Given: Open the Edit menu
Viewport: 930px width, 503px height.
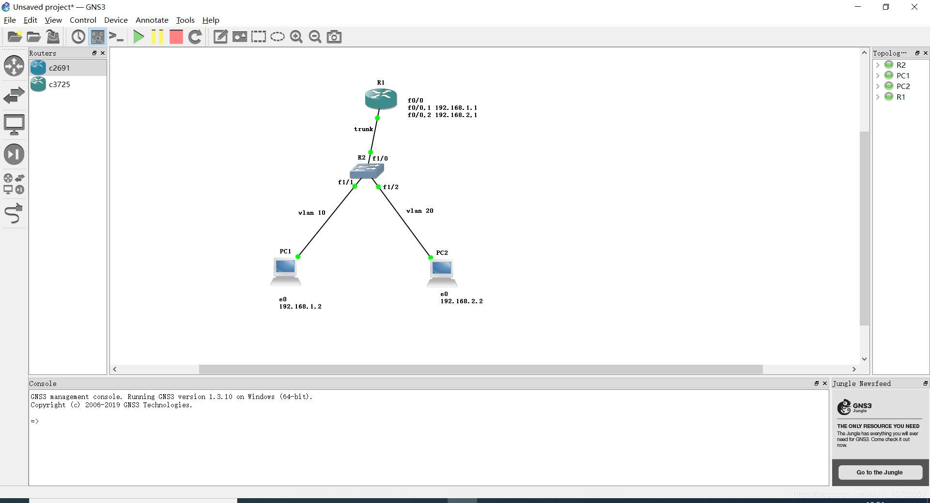Looking at the screenshot, I should (x=30, y=20).
